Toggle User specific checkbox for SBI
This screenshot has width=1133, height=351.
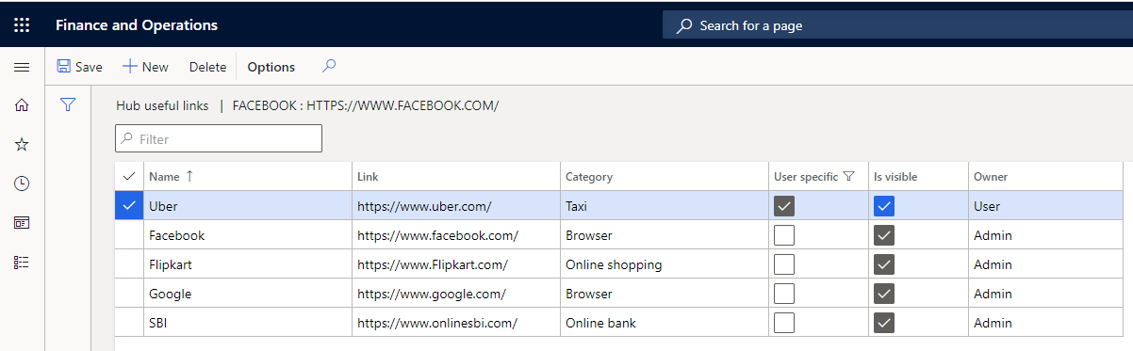tap(784, 323)
